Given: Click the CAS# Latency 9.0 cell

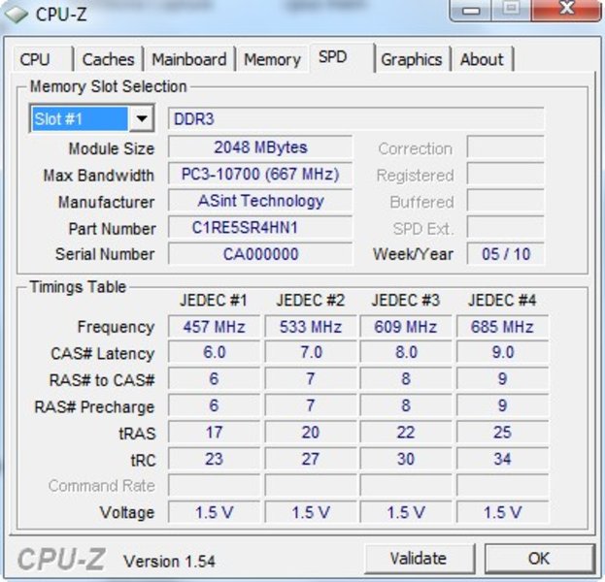Looking at the screenshot, I should click(x=502, y=352).
